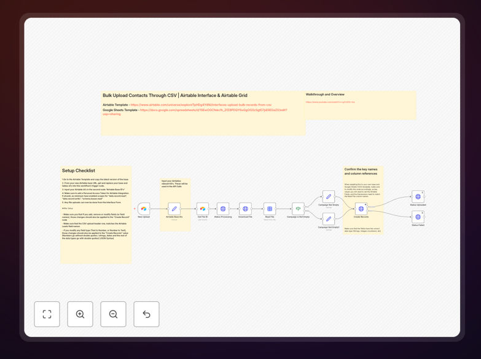Viewport: 481px width, 359px height.
Task: Click the Confirm the key names heading
Action: pyautogui.click(x=361, y=171)
